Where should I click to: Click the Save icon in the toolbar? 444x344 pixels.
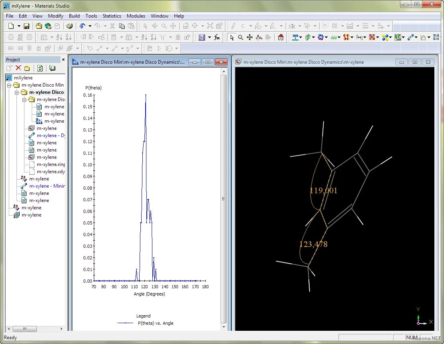click(x=26, y=26)
